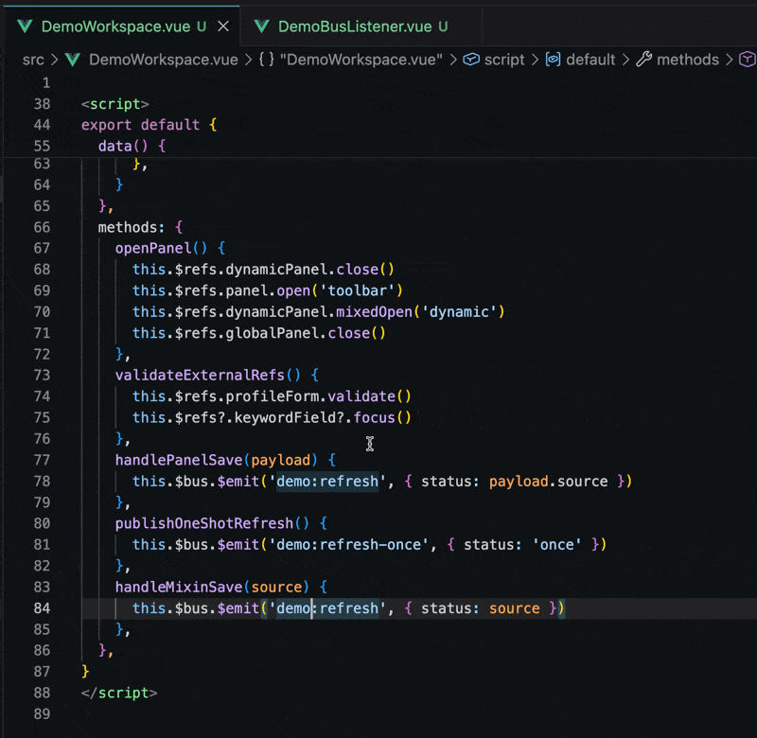Close the DemoWorkspace.vue tab

pyautogui.click(x=223, y=26)
